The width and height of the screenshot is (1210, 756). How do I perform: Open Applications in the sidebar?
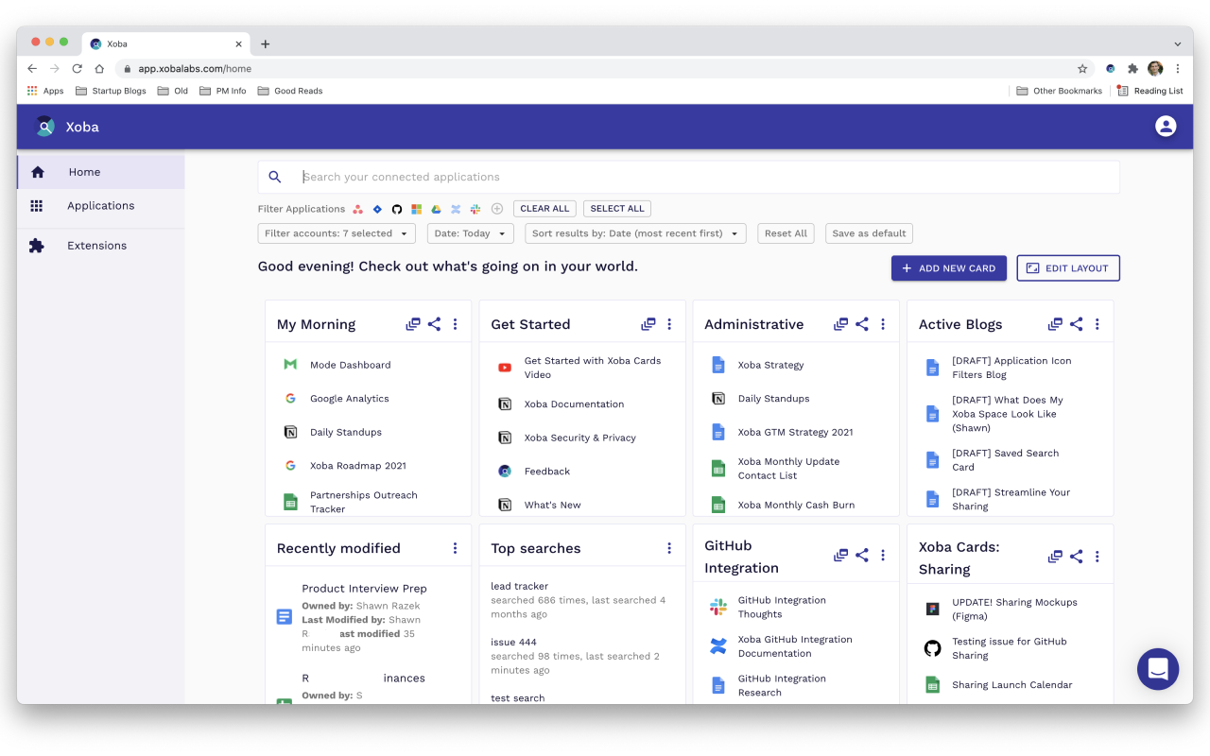click(x=101, y=206)
